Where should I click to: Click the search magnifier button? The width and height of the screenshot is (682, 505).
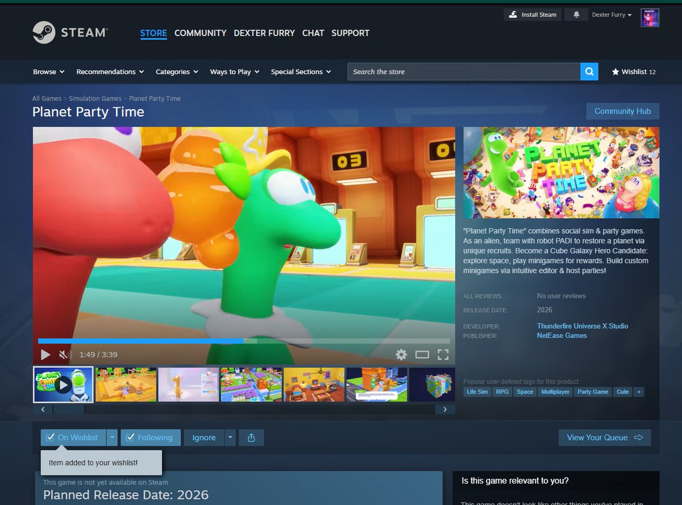[589, 72]
